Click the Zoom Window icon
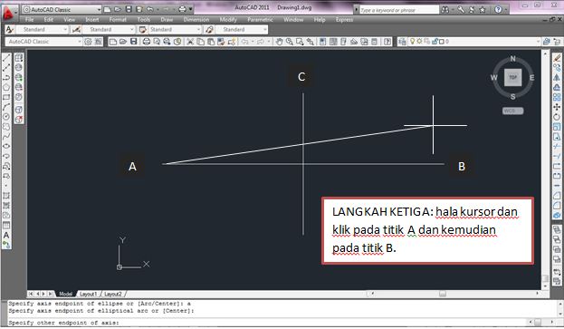 coord(300,42)
